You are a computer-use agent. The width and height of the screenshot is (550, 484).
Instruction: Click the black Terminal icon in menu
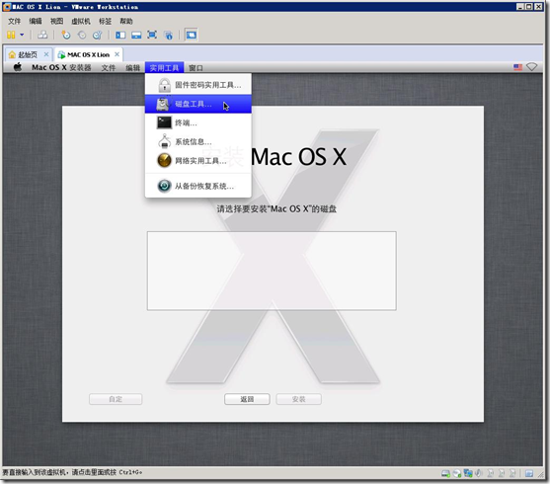coord(164,122)
